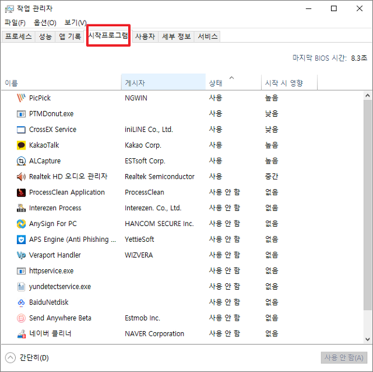Screen dimensions: 373x372
Task: Select the 네이버 클리너 name text
Action: pyautogui.click(x=50, y=333)
